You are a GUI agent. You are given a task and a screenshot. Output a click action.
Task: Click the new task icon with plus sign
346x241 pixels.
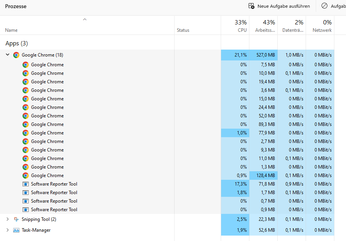(x=251, y=6)
